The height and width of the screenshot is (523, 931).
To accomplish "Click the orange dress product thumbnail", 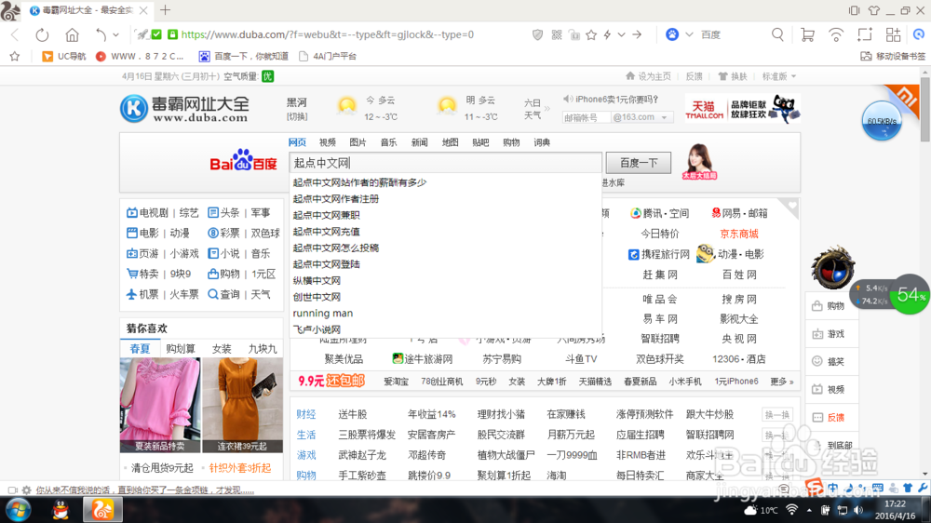I will coord(242,405).
